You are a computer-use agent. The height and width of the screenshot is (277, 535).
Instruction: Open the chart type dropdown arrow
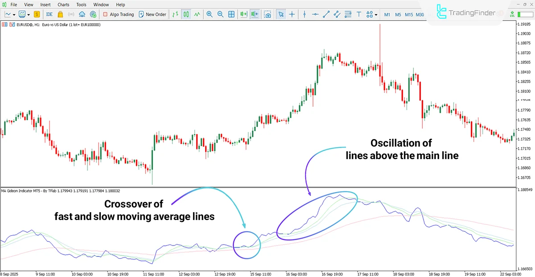14,14
